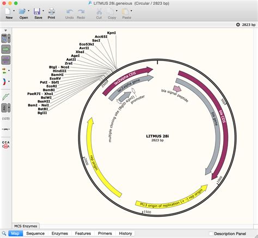
Task: Select the BamHI enzyme label
Action: [57, 75]
